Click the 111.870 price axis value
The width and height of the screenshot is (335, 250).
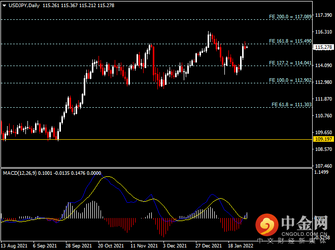click(x=324, y=99)
